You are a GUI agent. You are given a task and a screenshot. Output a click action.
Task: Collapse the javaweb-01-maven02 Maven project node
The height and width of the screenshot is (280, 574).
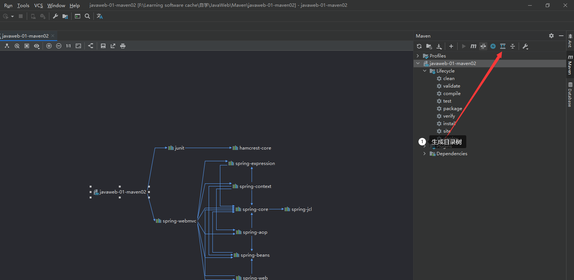418,63
